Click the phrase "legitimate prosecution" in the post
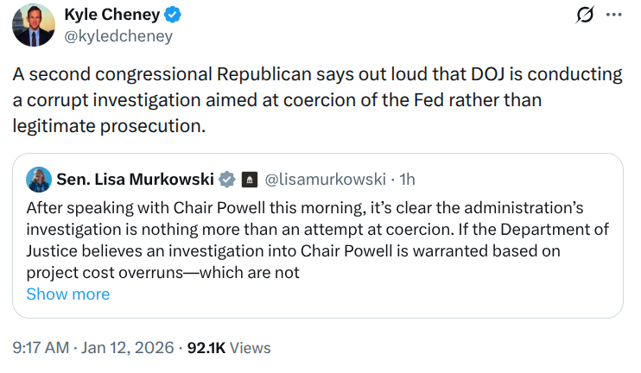The image size is (641, 373). click(109, 125)
